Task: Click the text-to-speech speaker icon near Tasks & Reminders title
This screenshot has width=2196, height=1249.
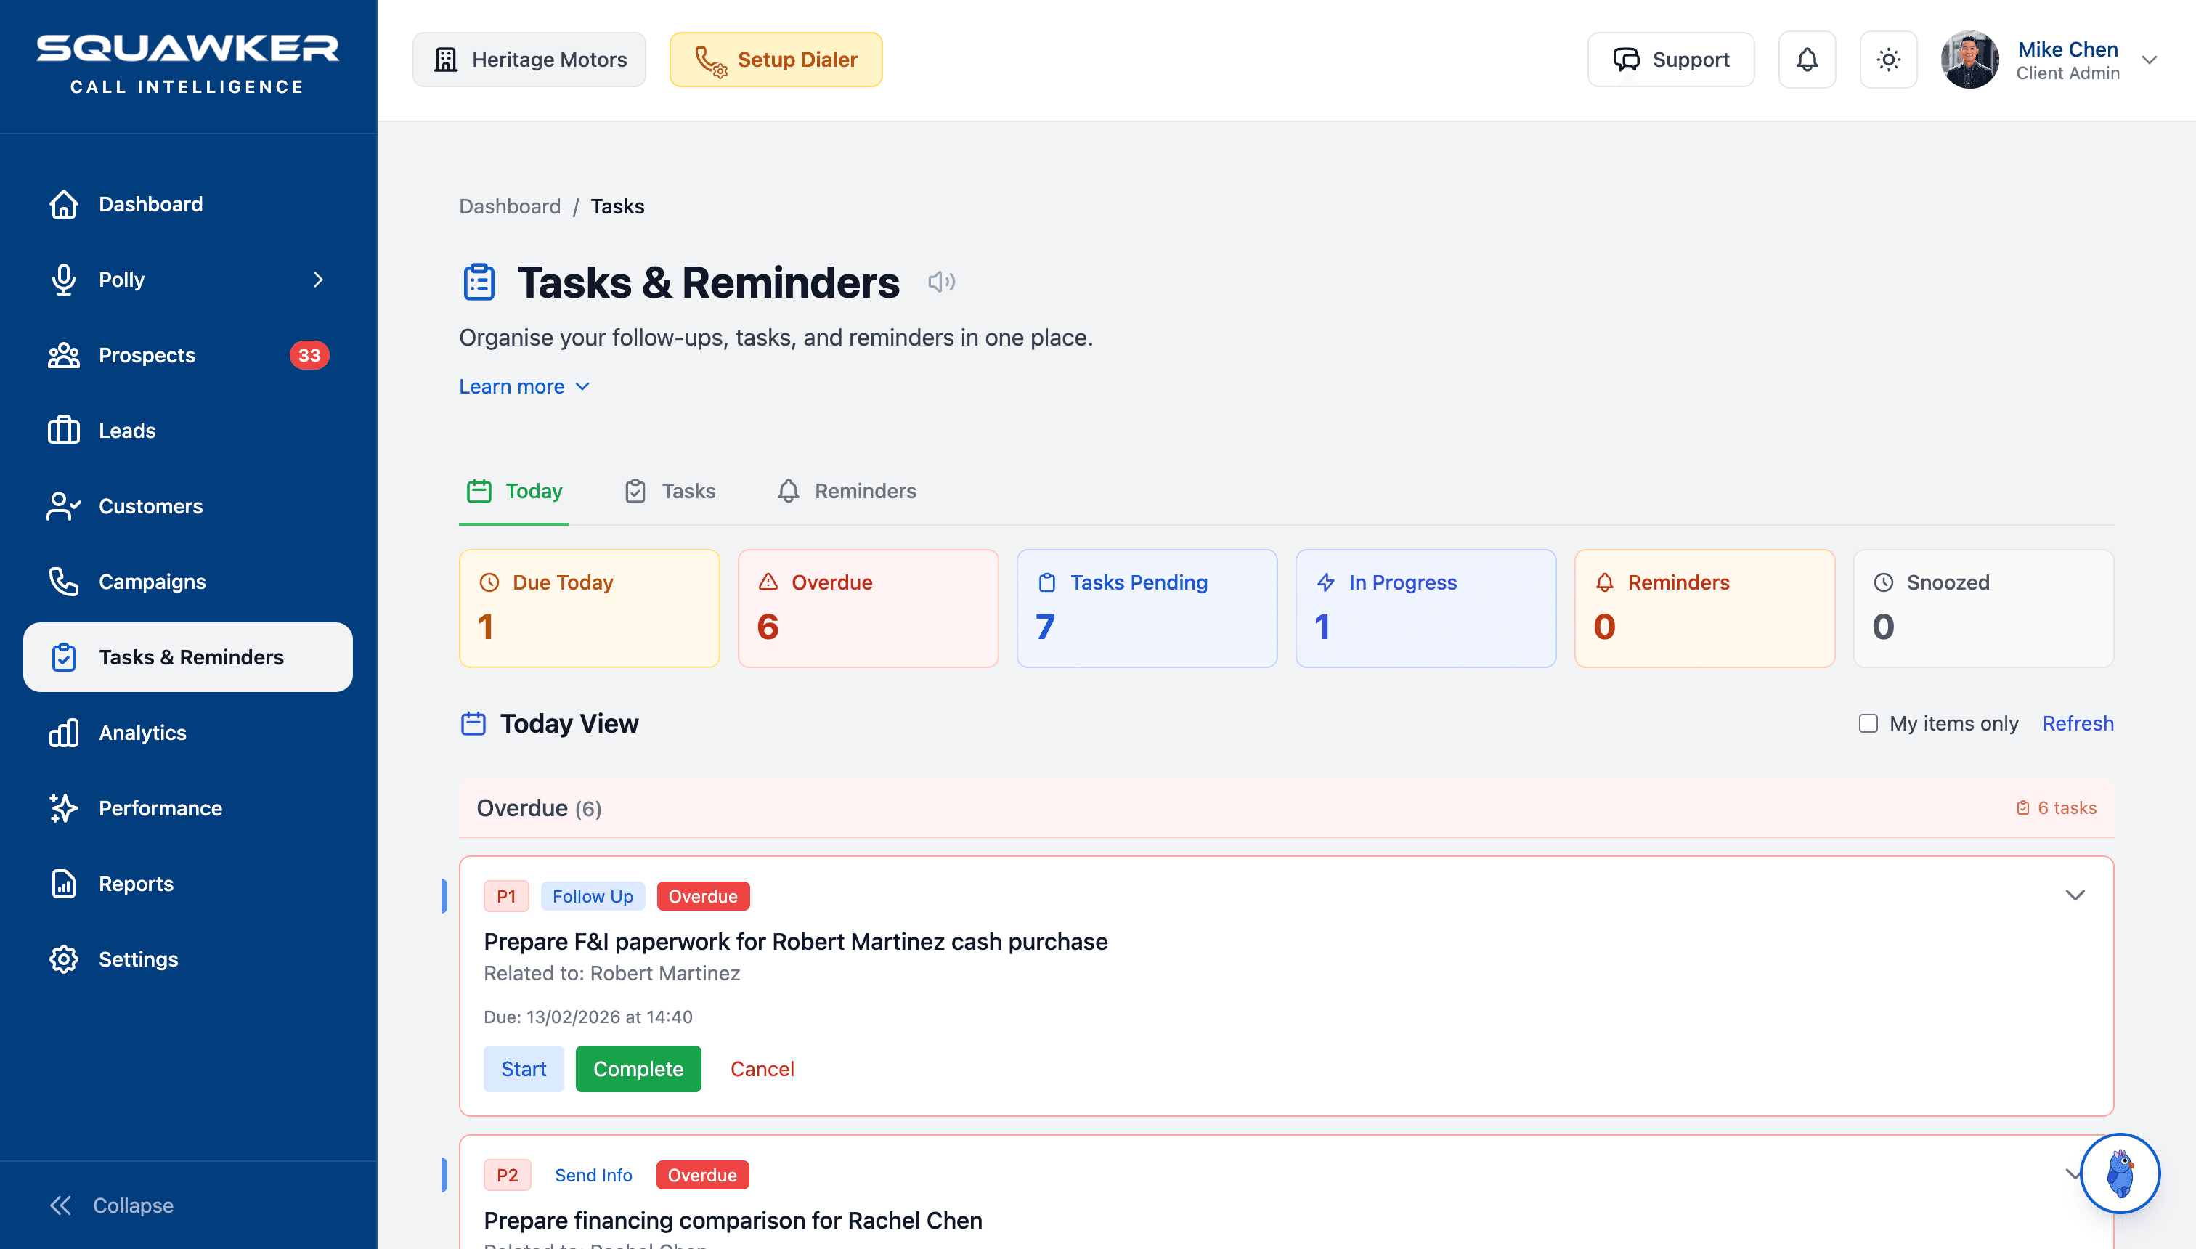Action: (x=940, y=281)
